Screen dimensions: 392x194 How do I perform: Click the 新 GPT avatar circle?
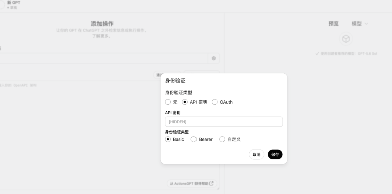(x=1, y=5)
